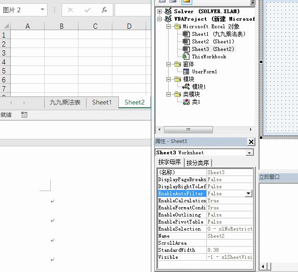Viewport: 298px width, 272px height.
Task: Click the select-all corner triangle
Action: click(x=6, y=26)
